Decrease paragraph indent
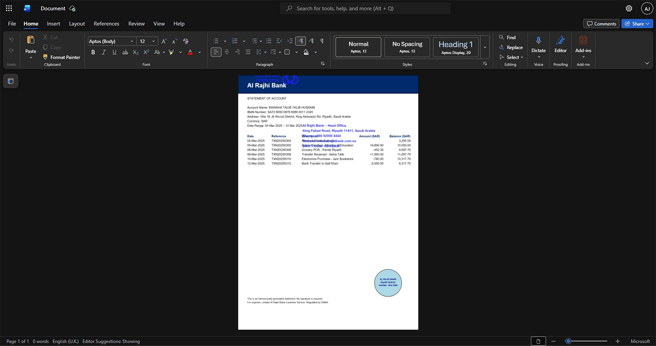 (x=279, y=41)
